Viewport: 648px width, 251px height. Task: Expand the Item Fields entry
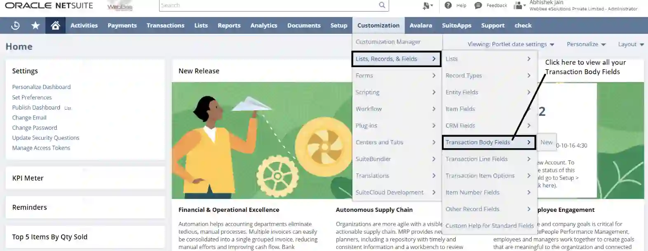click(x=490, y=109)
